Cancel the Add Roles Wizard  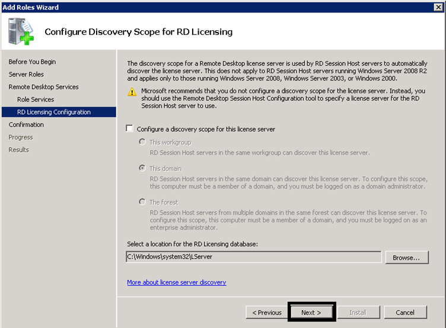point(405,313)
